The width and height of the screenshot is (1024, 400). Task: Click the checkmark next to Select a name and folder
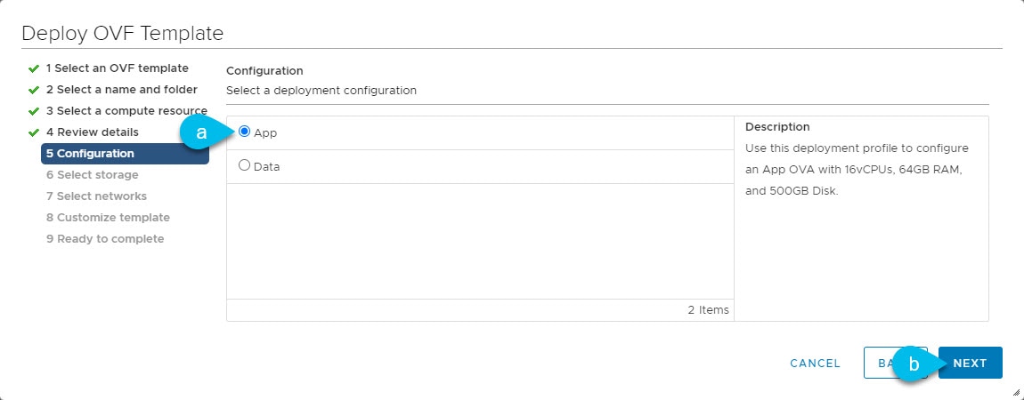34,90
